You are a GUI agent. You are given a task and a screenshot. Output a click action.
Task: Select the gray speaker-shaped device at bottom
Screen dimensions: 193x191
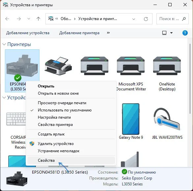click(130, 159)
